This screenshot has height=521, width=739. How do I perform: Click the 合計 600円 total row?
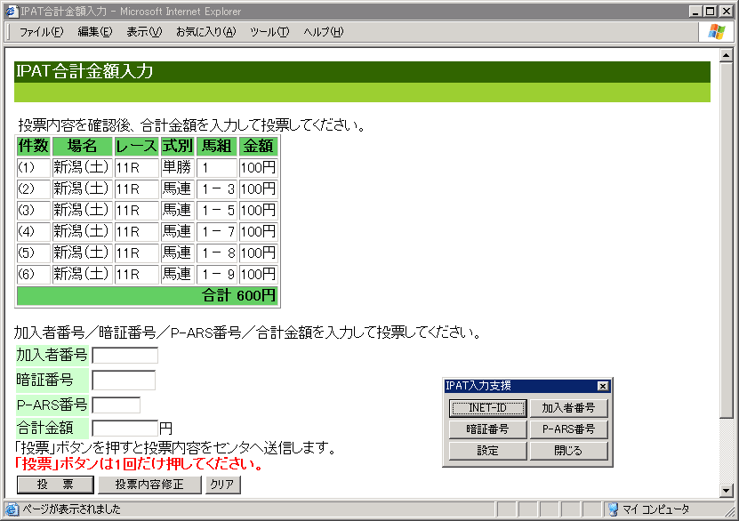tap(148, 296)
